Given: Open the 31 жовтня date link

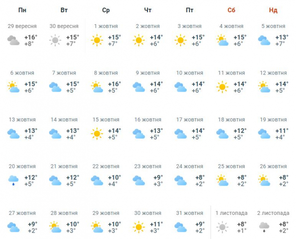Looking at the screenshot, I should 189,213.
